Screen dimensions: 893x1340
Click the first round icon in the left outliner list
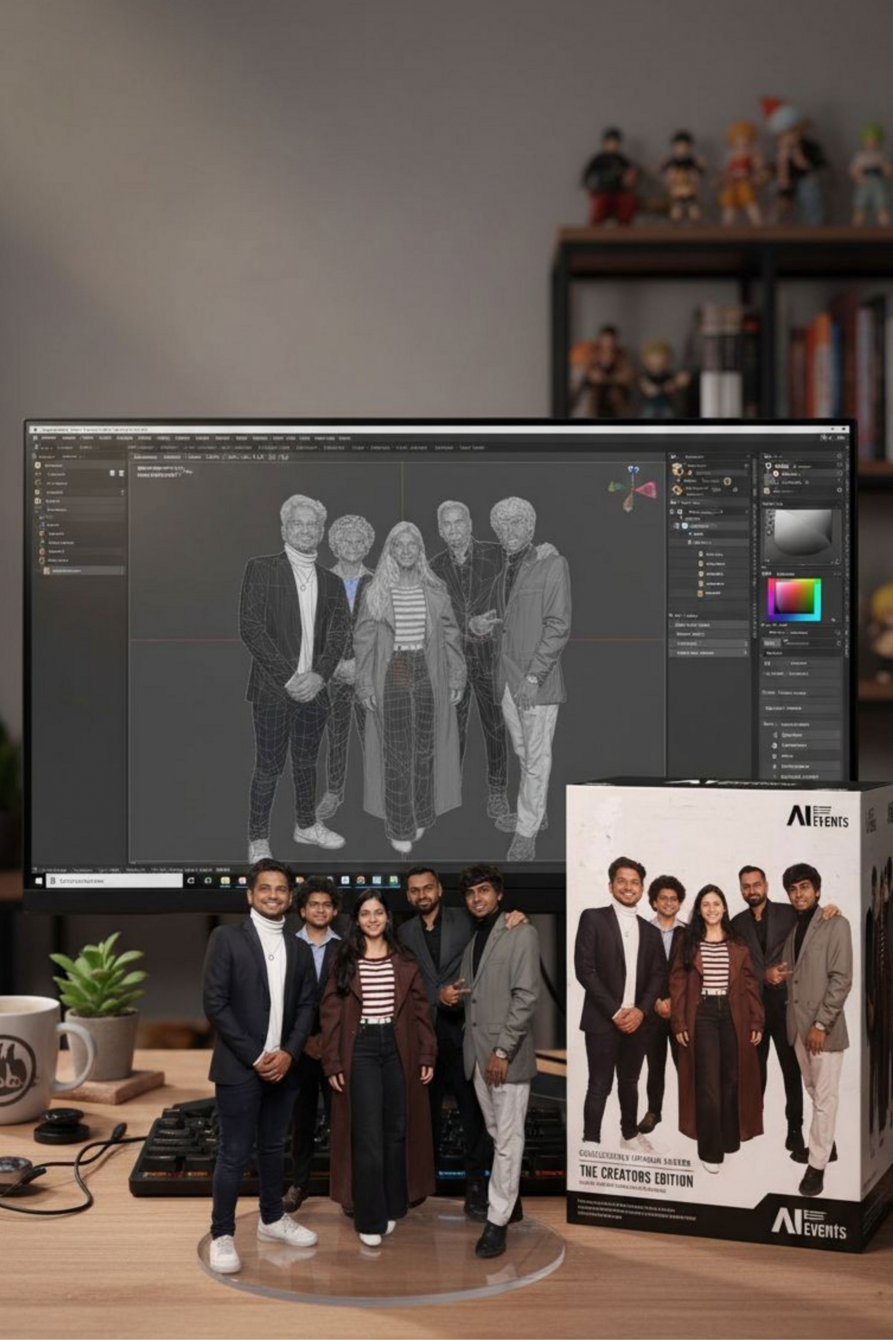(38, 465)
